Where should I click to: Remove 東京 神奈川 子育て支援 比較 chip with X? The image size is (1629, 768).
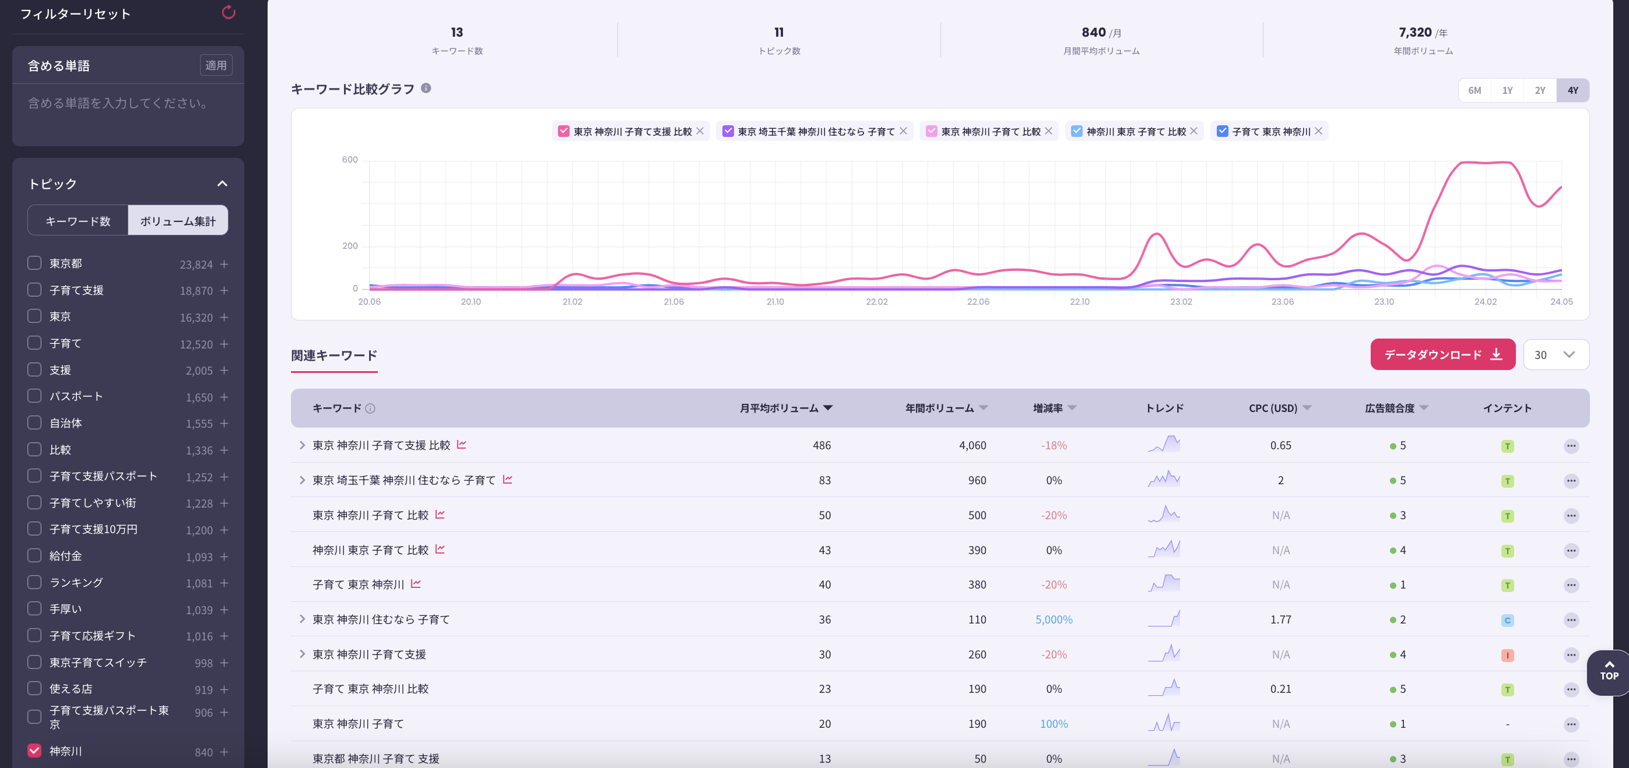coord(700,131)
